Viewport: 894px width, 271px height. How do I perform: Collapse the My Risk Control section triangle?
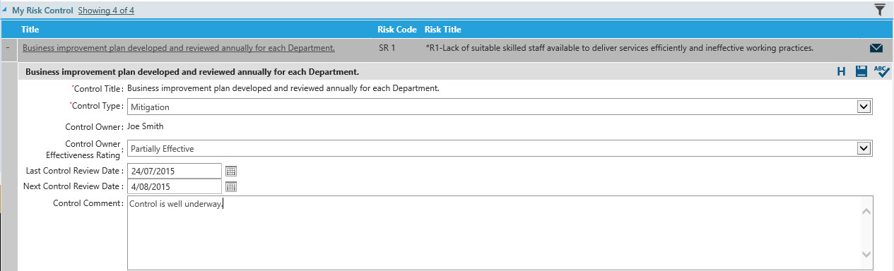(6, 10)
